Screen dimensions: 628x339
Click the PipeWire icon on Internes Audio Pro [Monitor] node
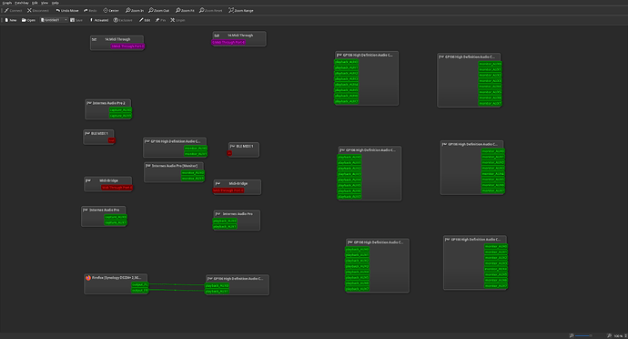pyautogui.click(x=148, y=166)
